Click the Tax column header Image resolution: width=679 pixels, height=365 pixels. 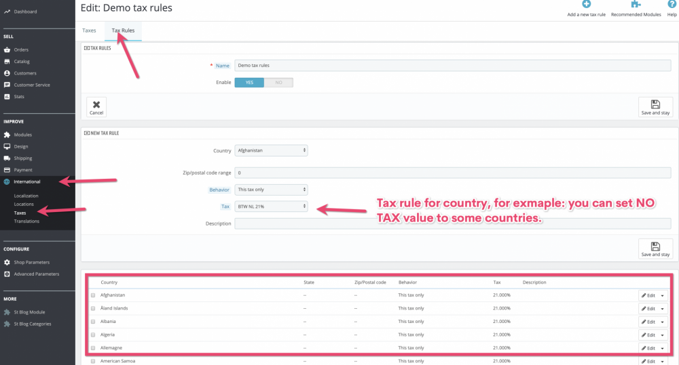pyautogui.click(x=497, y=282)
